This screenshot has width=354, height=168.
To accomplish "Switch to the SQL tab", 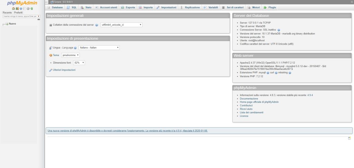I will pos(72,7).
